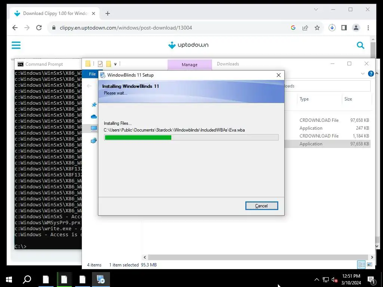Click Downloads title in Explorer
Image resolution: width=383 pixels, height=287 pixels.
(228, 64)
